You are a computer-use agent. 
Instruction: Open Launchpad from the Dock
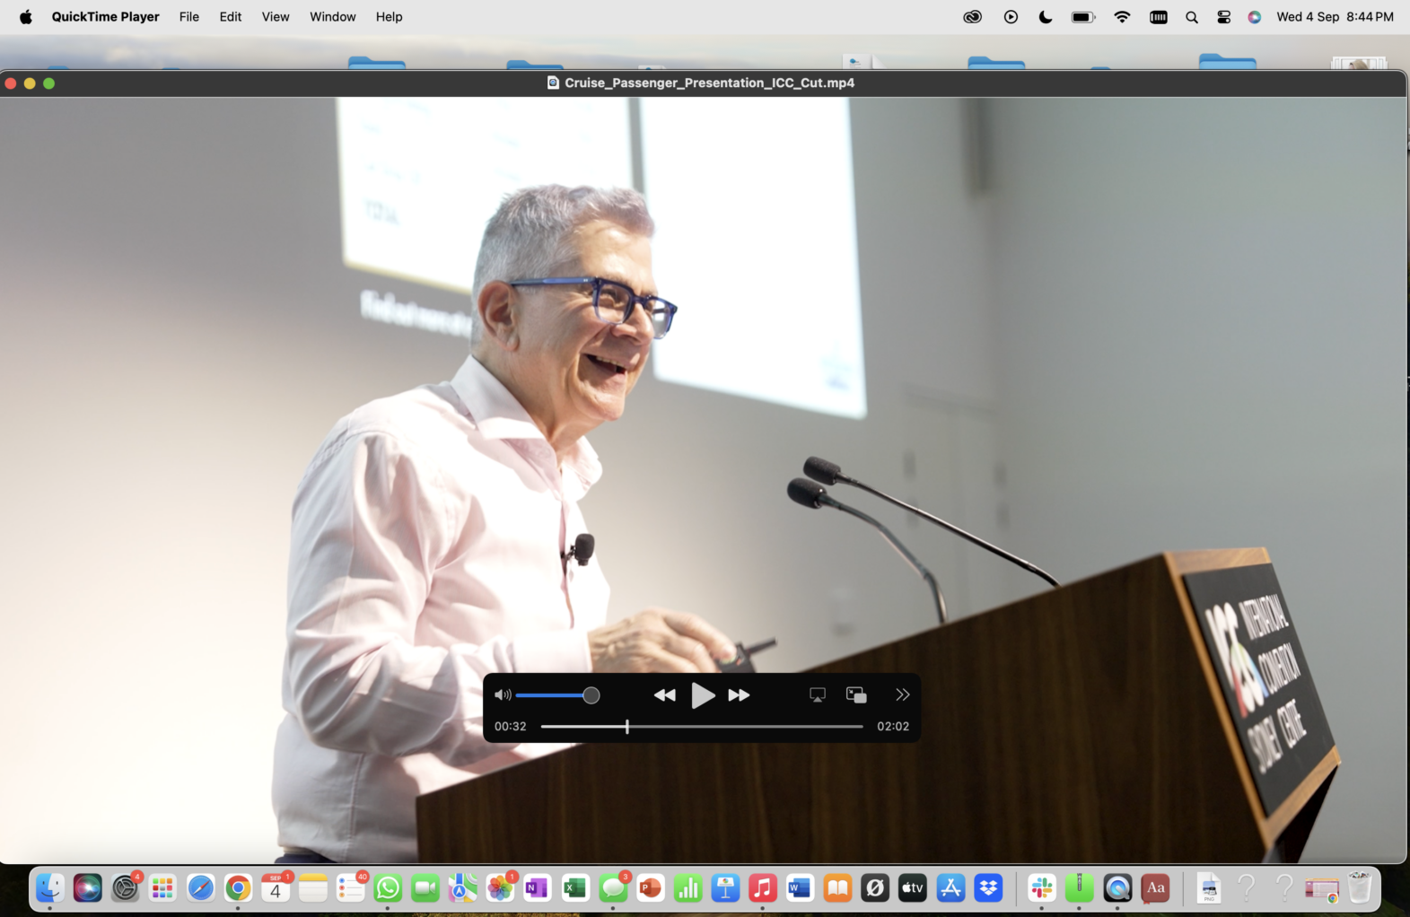pyautogui.click(x=162, y=888)
